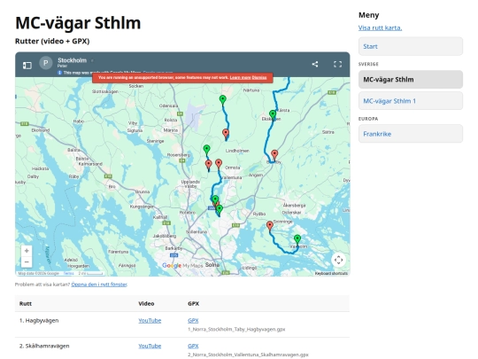Screen dimensions: 478x359
Task: Open the map in a new window link
Action: point(99,285)
